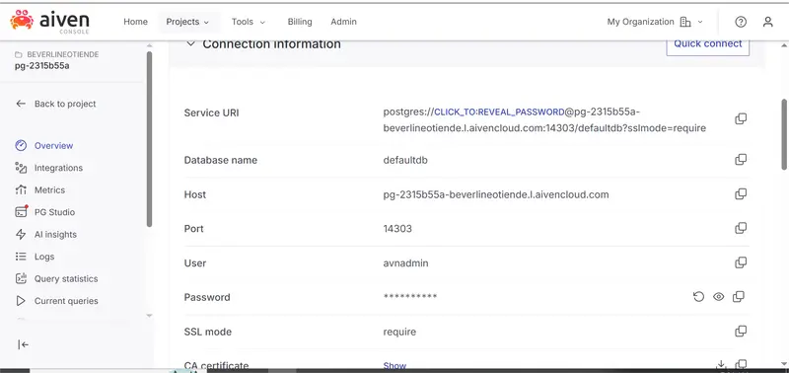
Task: Click the Overview gauge icon
Action: tap(21, 145)
